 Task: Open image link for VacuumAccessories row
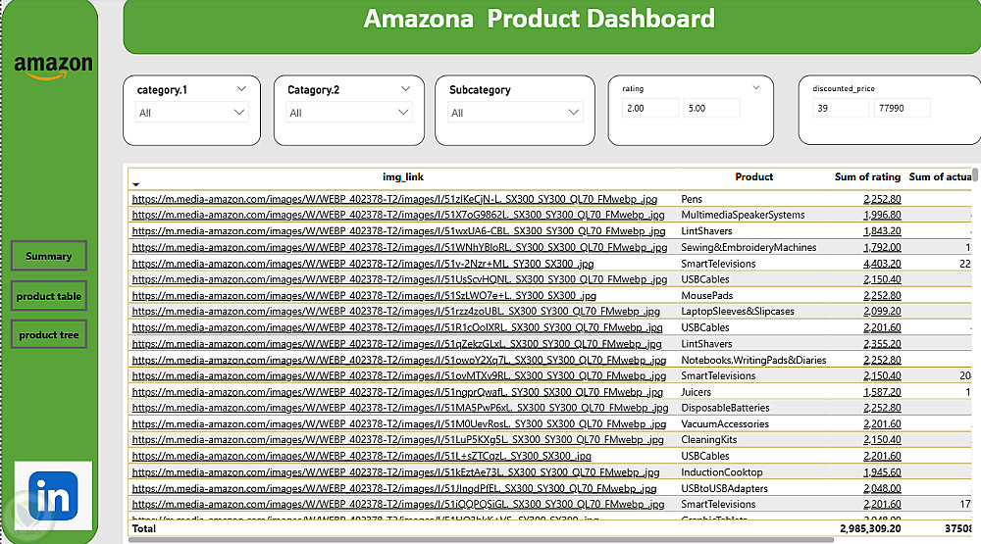coord(398,424)
